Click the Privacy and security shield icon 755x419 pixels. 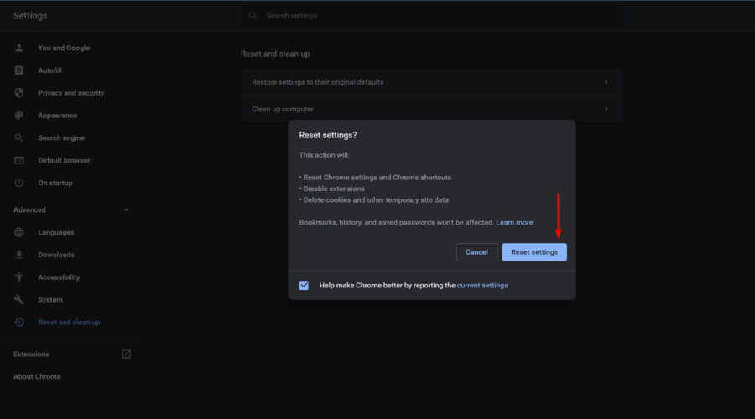point(18,93)
